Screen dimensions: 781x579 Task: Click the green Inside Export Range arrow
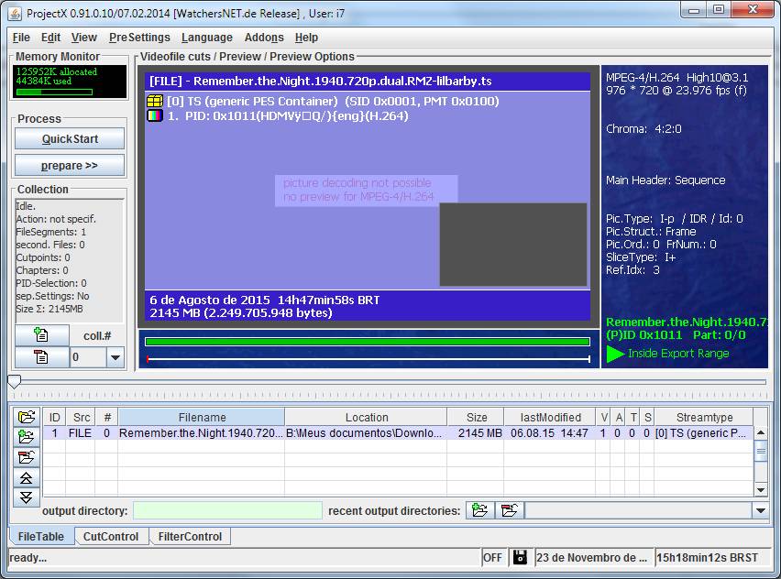(616, 354)
